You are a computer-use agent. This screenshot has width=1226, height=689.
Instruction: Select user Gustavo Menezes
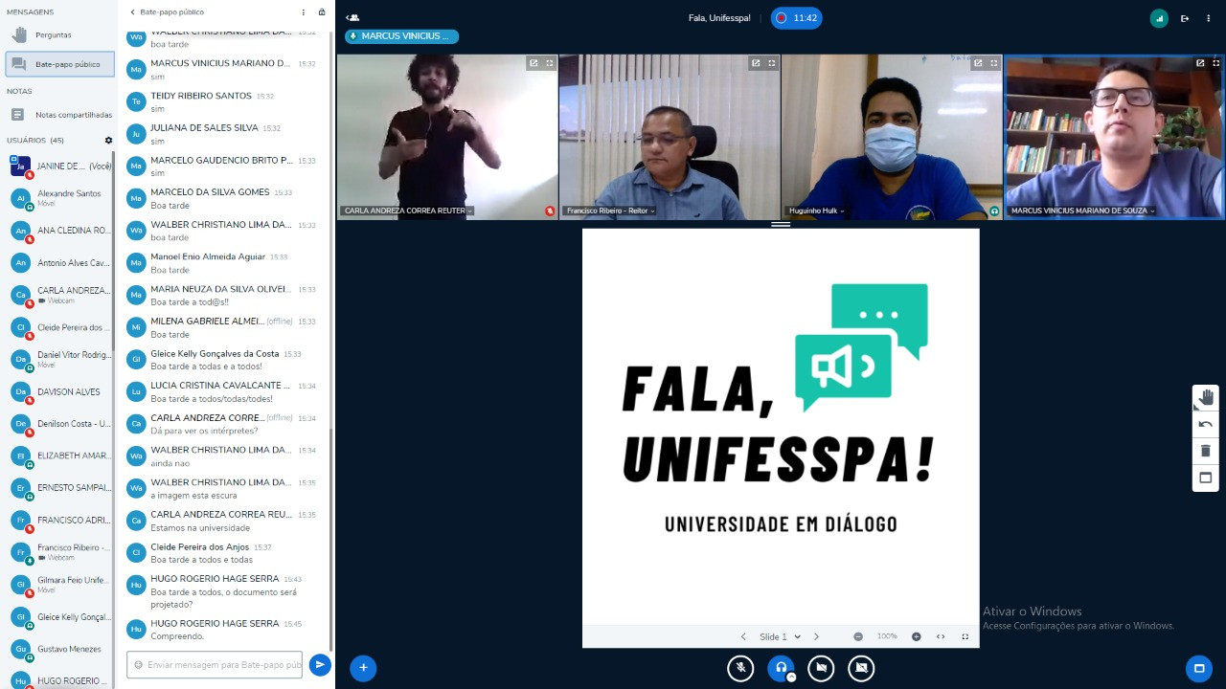point(59,649)
